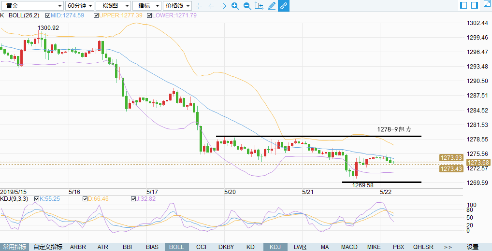Zoom out of the chart
Image resolution: width=492 pixels, height=251 pixels.
pyautogui.click(x=247, y=6)
